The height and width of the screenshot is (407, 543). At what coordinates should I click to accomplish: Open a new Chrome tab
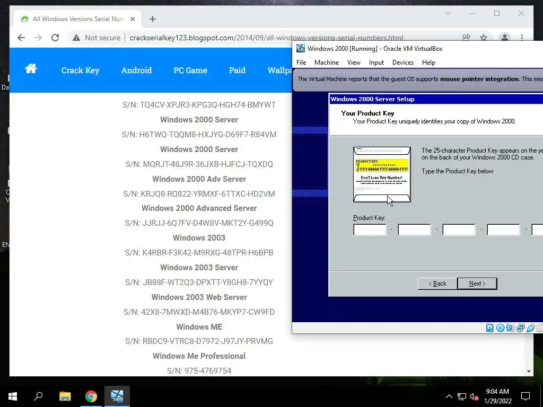pos(153,19)
